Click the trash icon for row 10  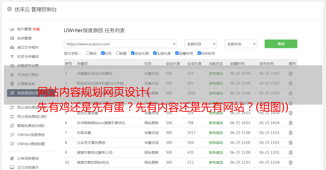coord(290,162)
